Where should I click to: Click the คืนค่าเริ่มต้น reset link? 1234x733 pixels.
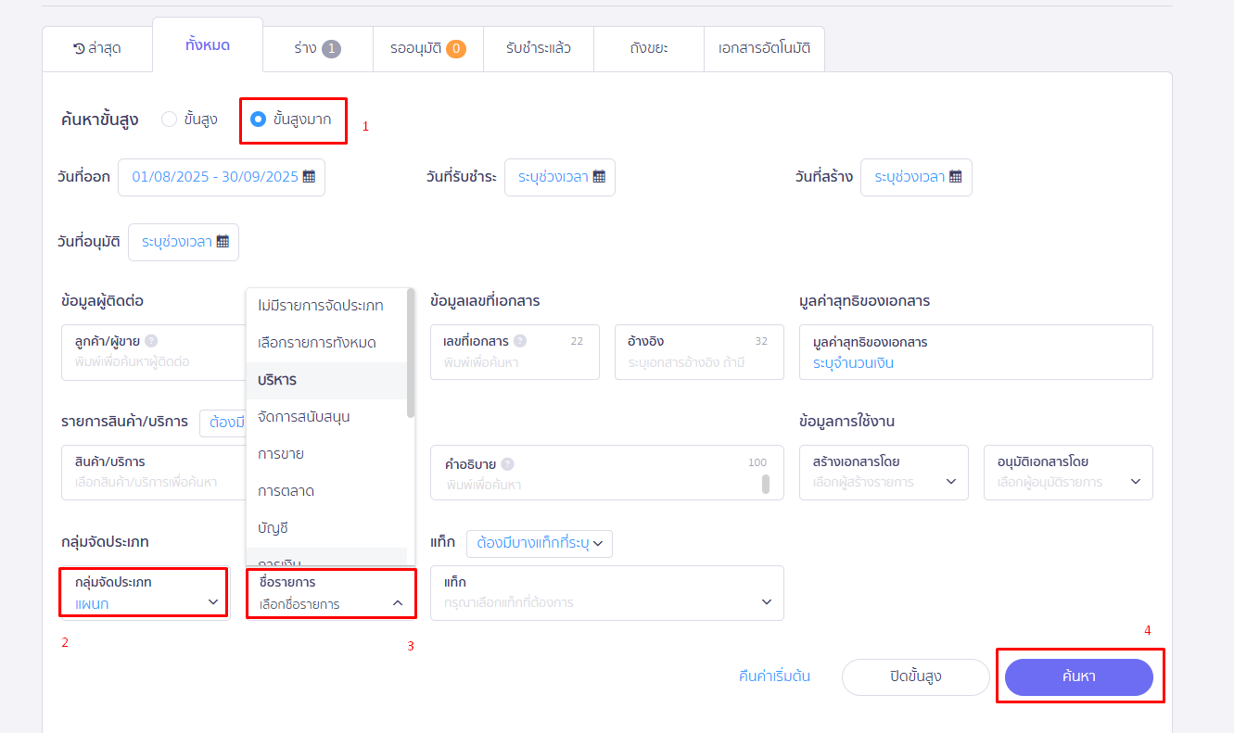774,676
